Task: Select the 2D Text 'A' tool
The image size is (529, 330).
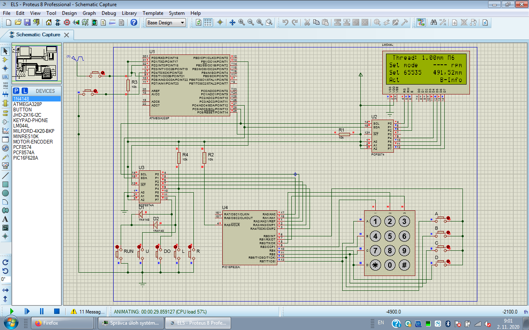Action: 5,219
